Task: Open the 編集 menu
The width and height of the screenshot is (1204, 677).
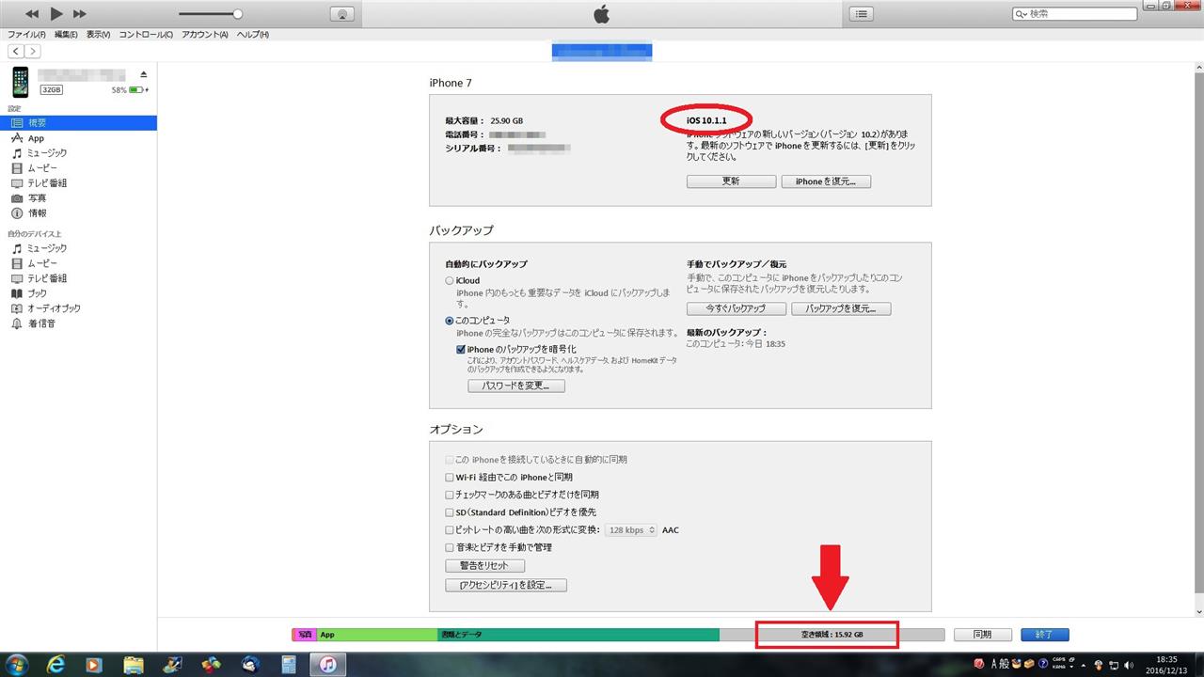Action: click(x=66, y=35)
